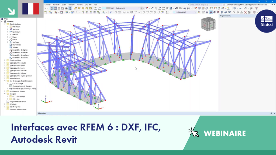Select CC1 - Self-weight load folder

tap(19, 97)
